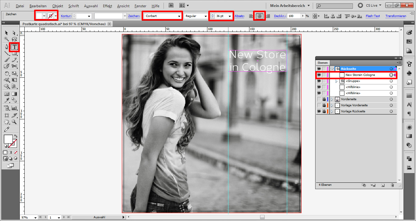Select the Type tool
Viewport: 416px width, 221px height.
(14, 47)
